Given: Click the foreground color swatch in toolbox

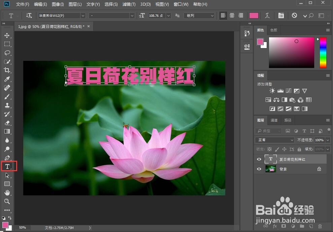Looking at the screenshot, I should tap(5, 225).
